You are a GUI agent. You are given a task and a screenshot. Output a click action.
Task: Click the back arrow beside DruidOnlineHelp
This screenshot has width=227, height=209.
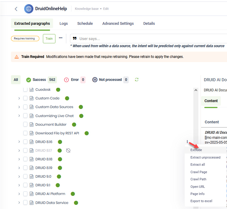pos(16,9)
